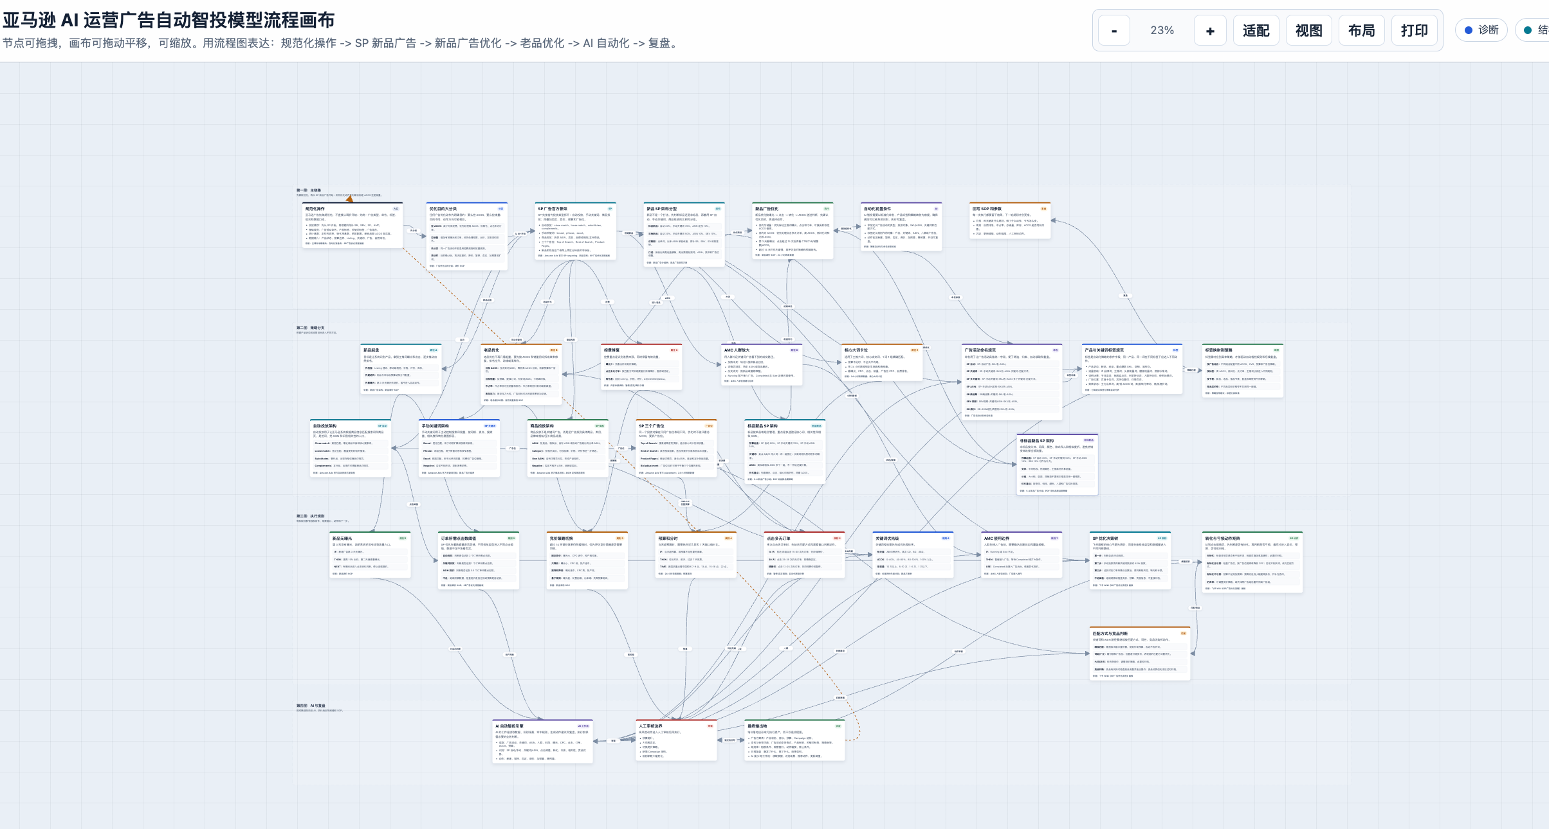Click the 最终输出物 node
The height and width of the screenshot is (829, 1549).
click(x=794, y=741)
